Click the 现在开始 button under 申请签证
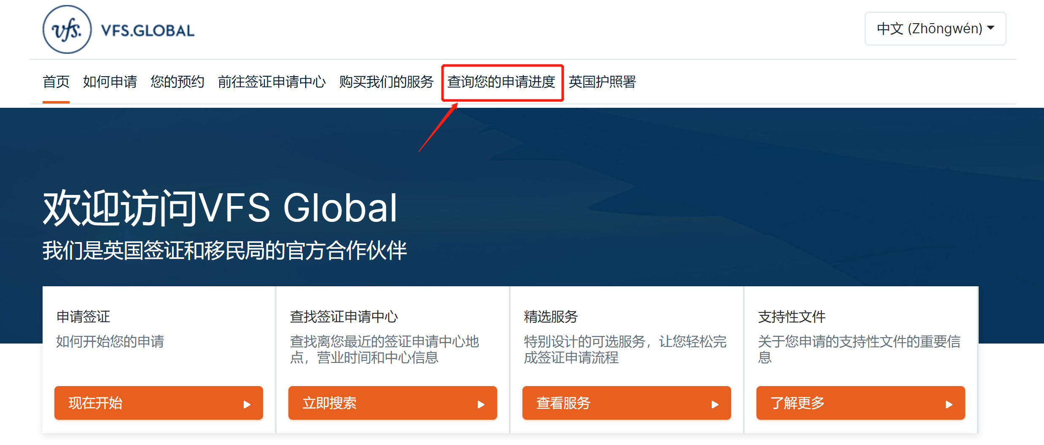 [x=159, y=403]
